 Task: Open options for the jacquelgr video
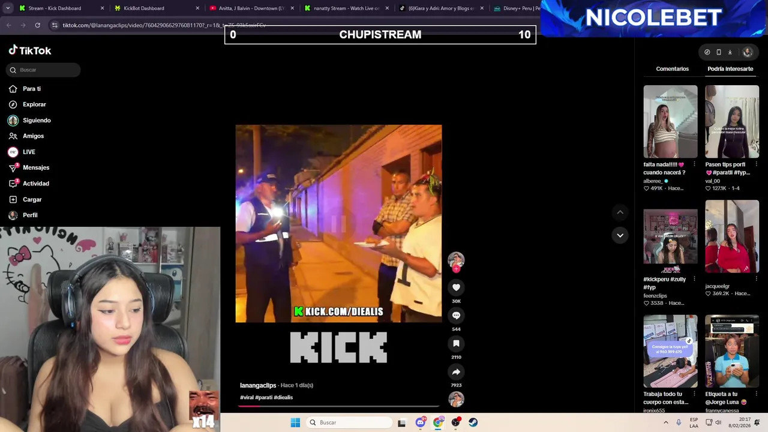[756, 279]
